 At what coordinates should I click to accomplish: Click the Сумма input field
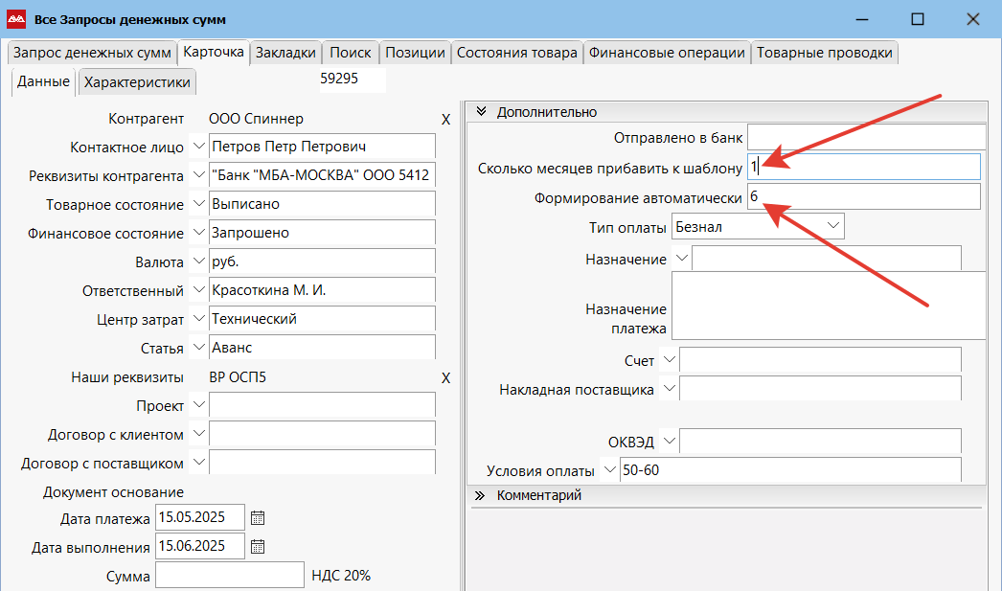(229, 576)
